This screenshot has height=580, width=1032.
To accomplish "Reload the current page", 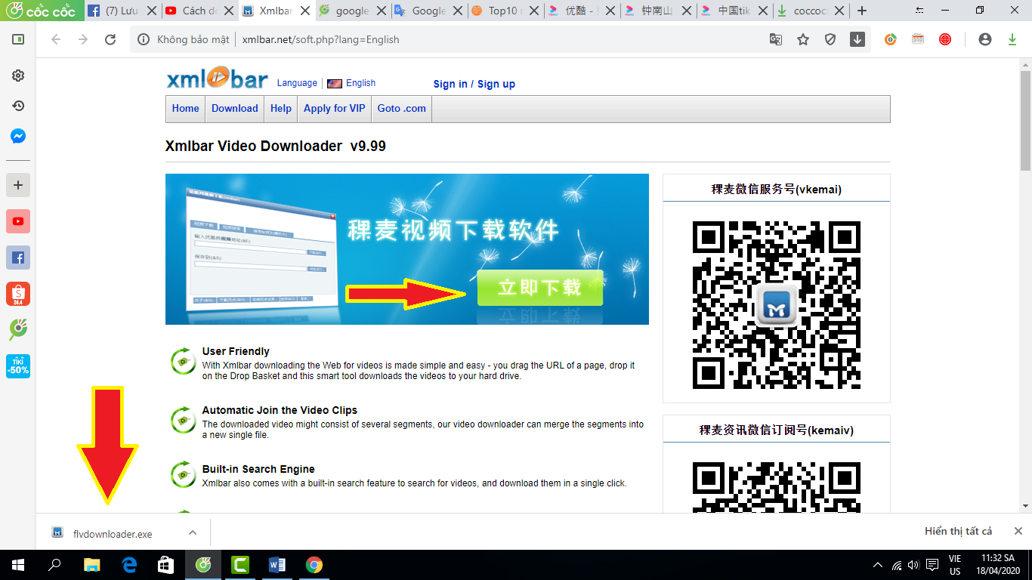I will pyautogui.click(x=110, y=39).
